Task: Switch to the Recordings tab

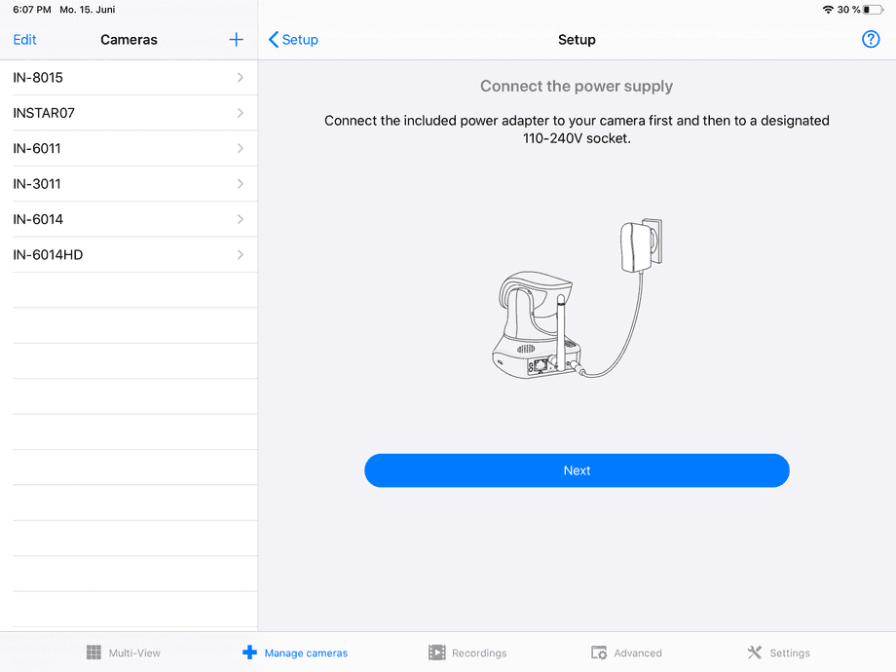Action: coord(467,653)
